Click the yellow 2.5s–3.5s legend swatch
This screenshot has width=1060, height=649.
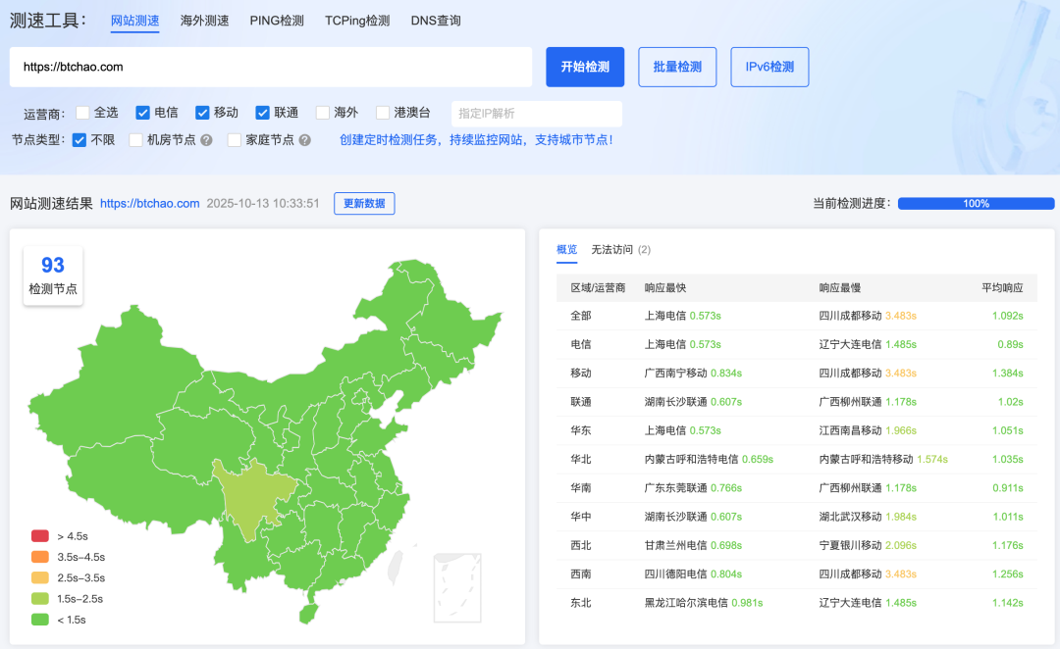point(40,578)
